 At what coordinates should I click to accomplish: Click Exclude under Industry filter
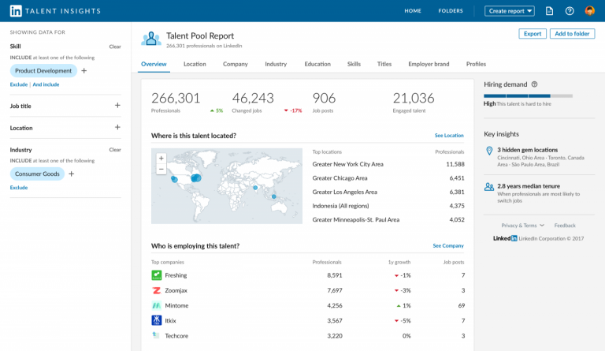[19, 188]
